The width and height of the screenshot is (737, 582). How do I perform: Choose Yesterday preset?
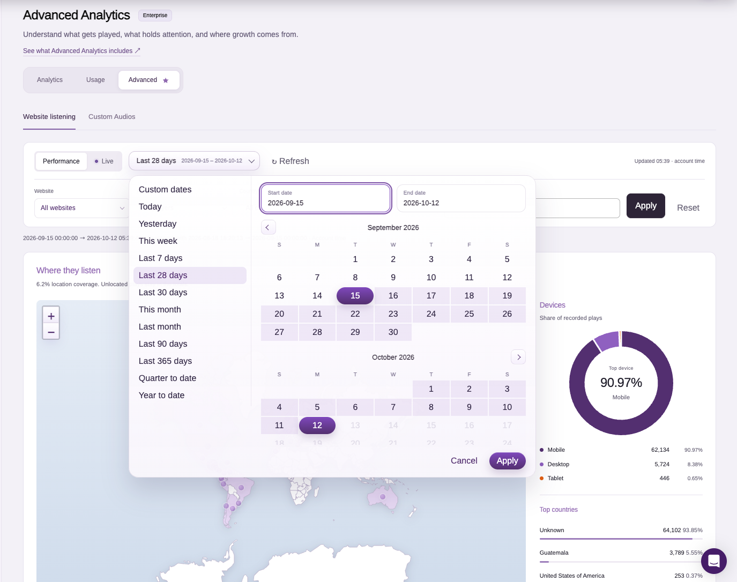[190, 224]
